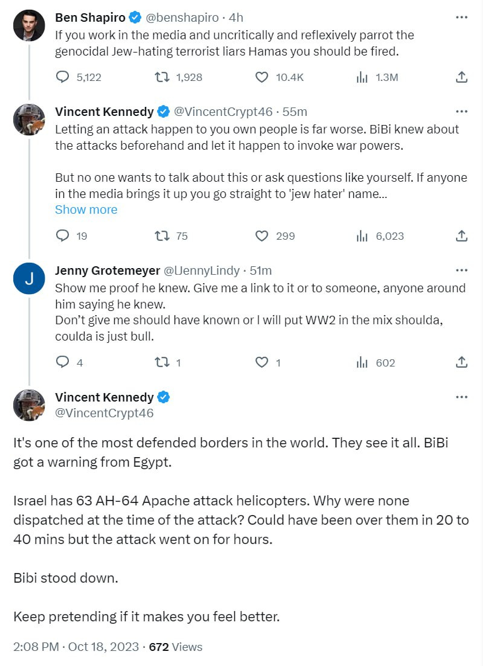This screenshot has width=485, height=666.
Task: Open more options on Jenny Grotemeyer's reply
Action: (x=461, y=270)
